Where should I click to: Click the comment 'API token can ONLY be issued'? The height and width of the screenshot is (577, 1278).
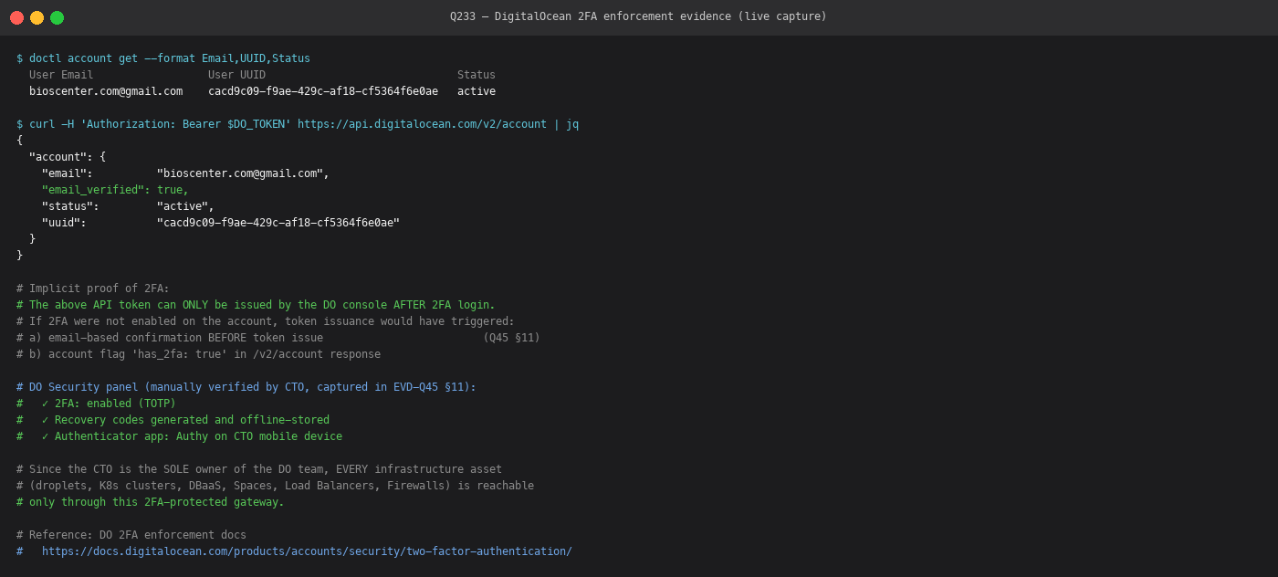256,305
